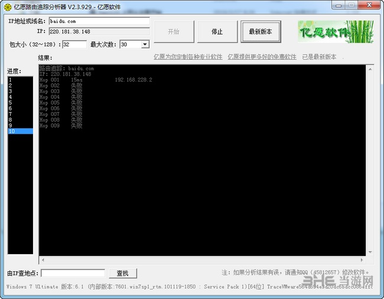Click the 已是最新版本 status text
The width and height of the screenshot is (384, 299).
click(x=319, y=57)
